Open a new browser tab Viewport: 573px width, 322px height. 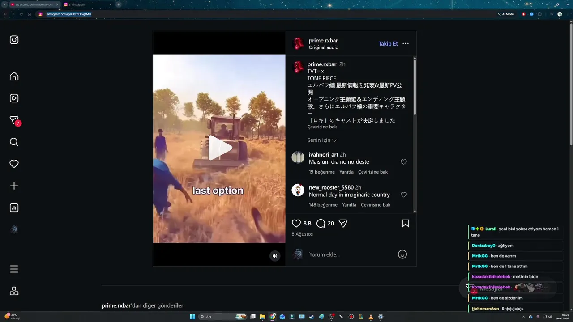pyautogui.click(x=119, y=4)
